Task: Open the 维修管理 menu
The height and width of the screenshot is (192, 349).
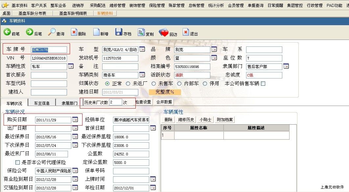Action: coord(117,5)
